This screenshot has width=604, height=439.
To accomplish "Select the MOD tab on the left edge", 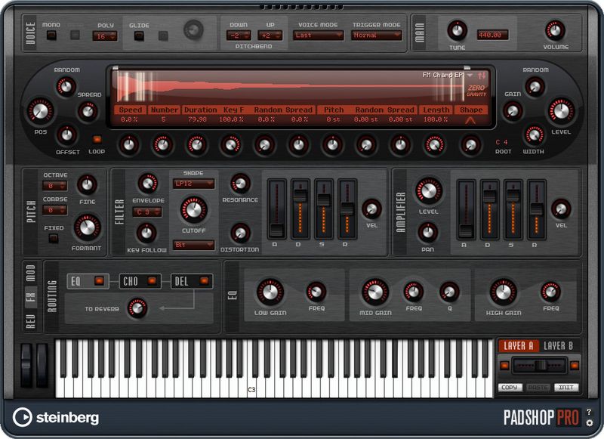I will (x=29, y=273).
